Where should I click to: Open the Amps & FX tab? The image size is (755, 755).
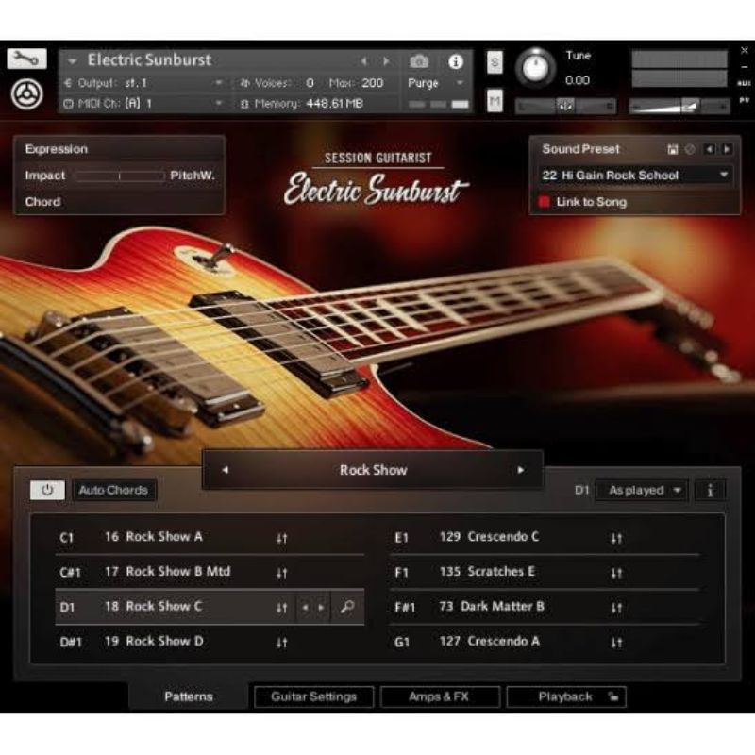click(x=439, y=696)
